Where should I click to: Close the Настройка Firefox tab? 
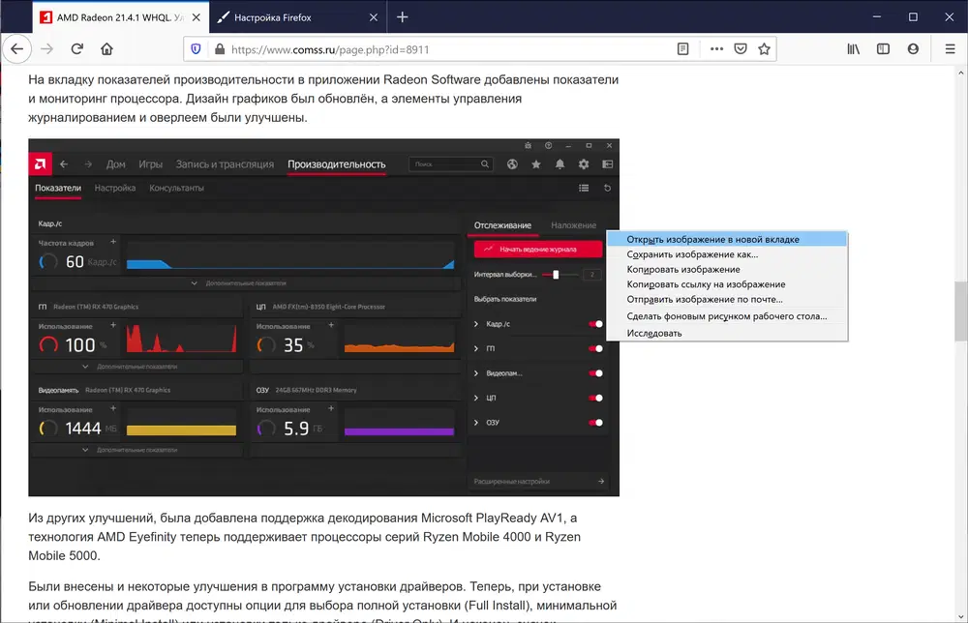374,17
